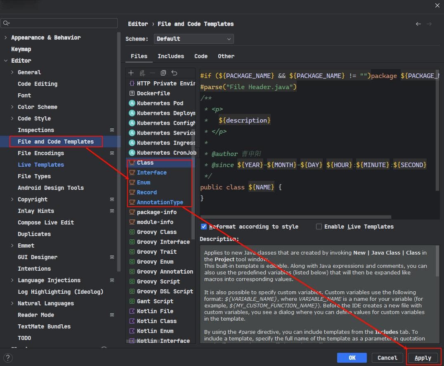
Task: Click inside the template code editor
Action: click(x=318, y=142)
